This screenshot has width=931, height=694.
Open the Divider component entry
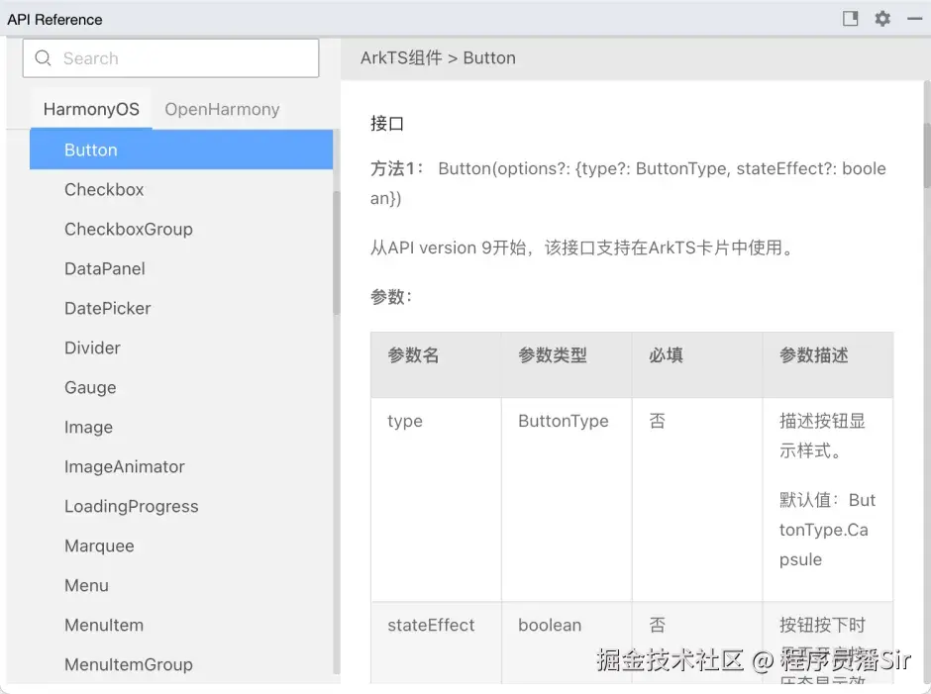click(181, 347)
